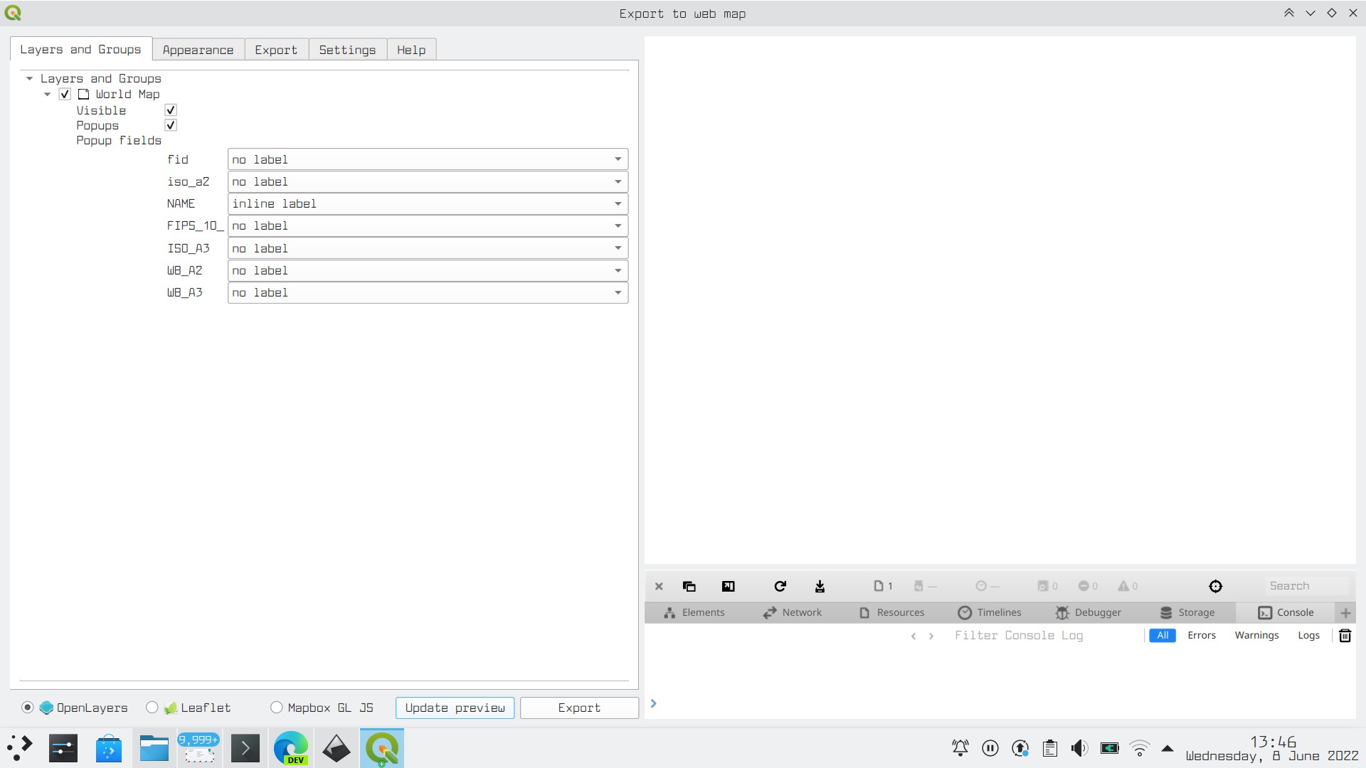Clear the console log with the trash icon

point(1345,635)
